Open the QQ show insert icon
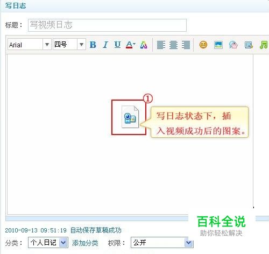 tap(233, 45)
